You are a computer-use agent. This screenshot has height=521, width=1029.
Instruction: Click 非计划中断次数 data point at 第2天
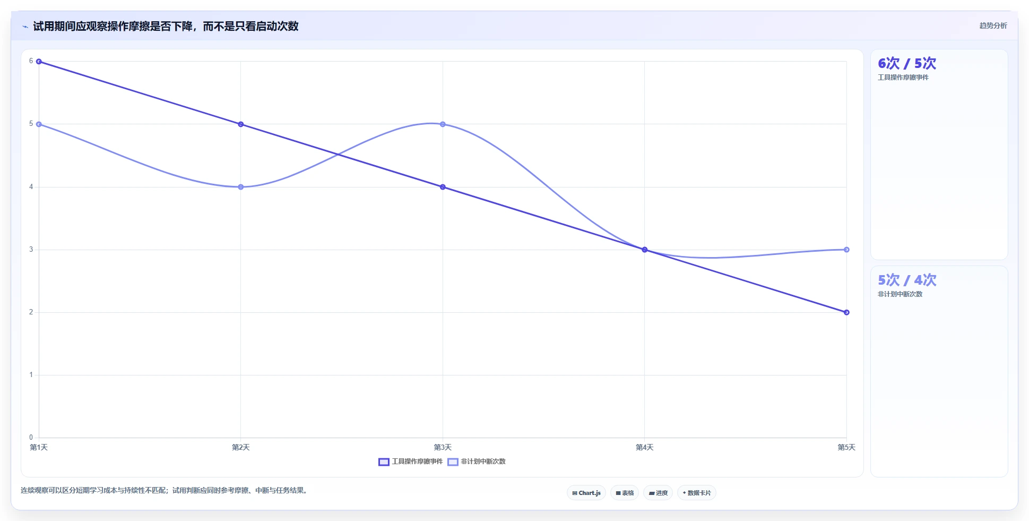[x=241, y=187]
